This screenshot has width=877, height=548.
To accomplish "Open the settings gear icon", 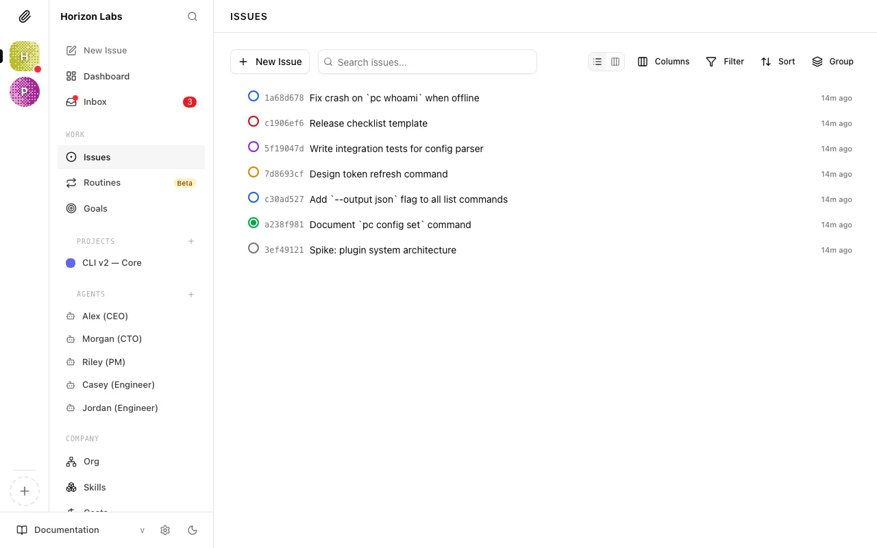I will [165, 530].
